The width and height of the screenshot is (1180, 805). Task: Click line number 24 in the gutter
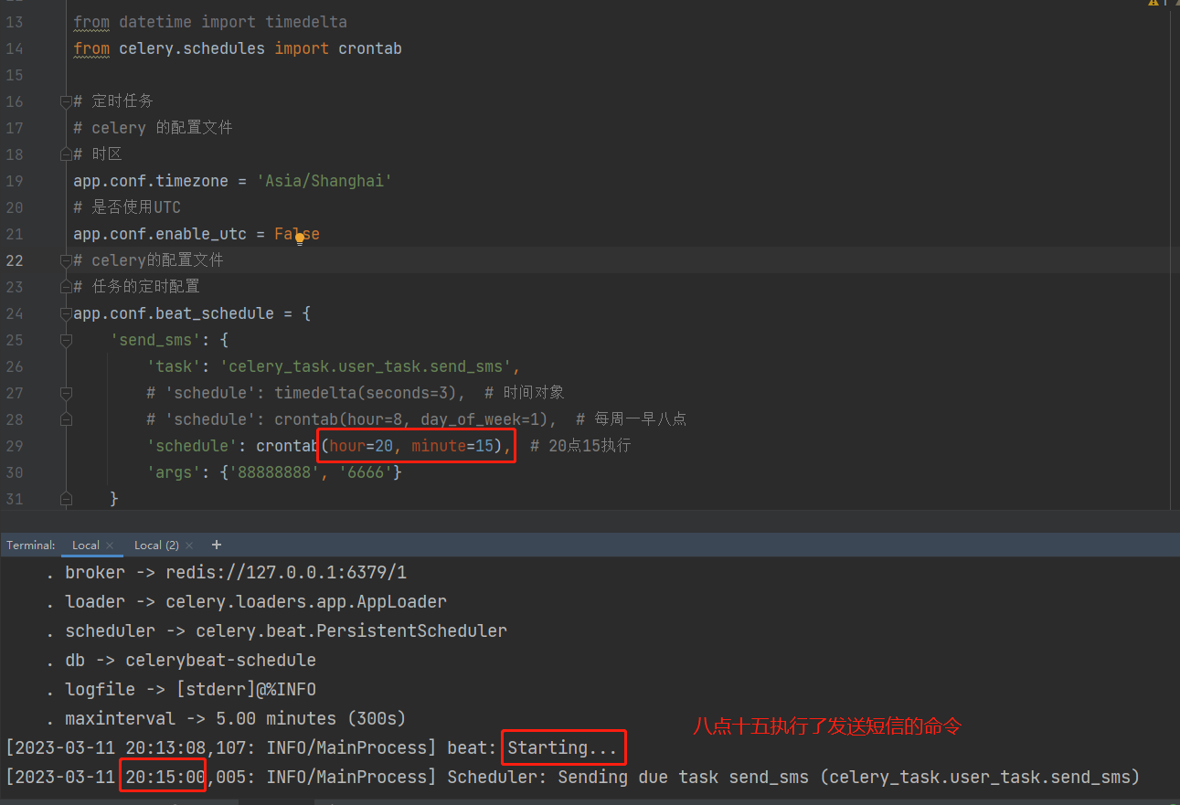15,313
